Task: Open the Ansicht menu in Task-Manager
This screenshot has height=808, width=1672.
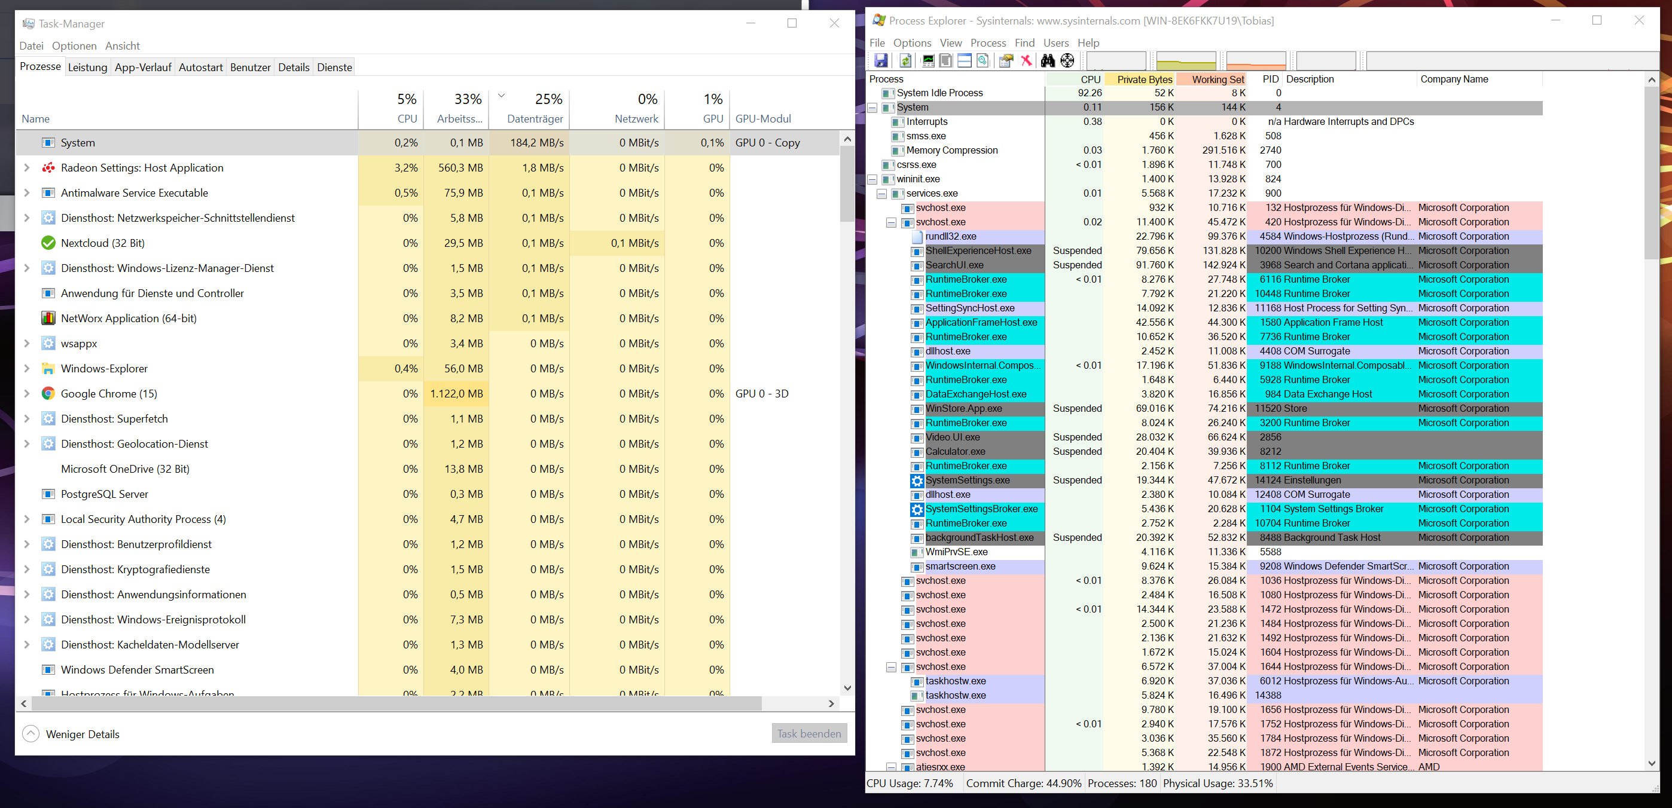Action: click(122, 46)
